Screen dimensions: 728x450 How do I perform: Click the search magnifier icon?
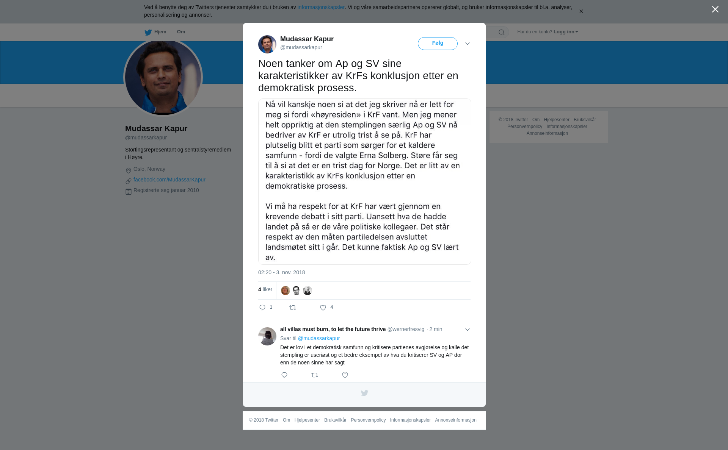point(501,32)
